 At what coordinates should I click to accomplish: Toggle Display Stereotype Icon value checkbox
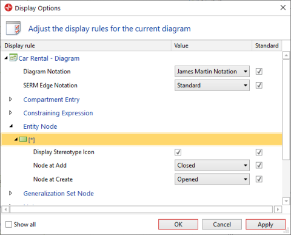(x=178, y=152)
